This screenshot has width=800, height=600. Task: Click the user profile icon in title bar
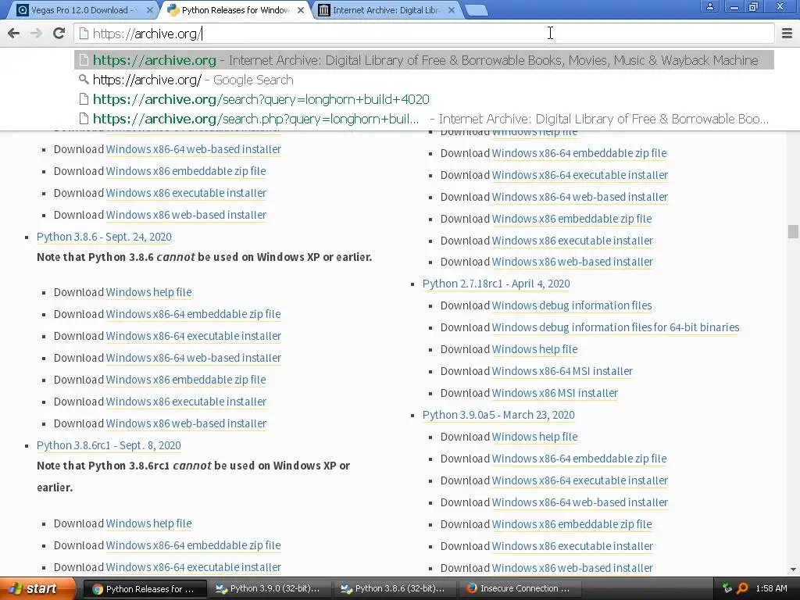coord(709,7)
